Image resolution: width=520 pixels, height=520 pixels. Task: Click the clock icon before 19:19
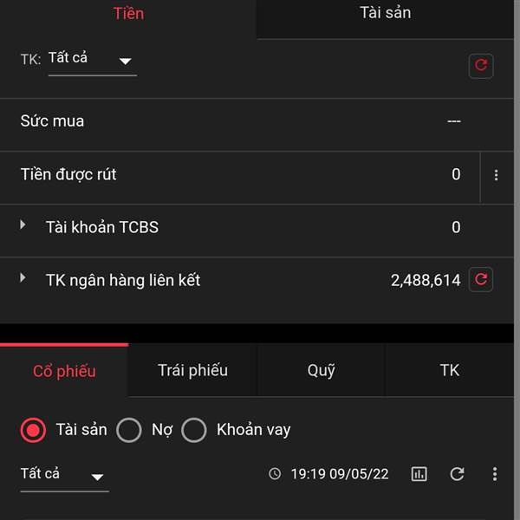(x=275, y=474)
